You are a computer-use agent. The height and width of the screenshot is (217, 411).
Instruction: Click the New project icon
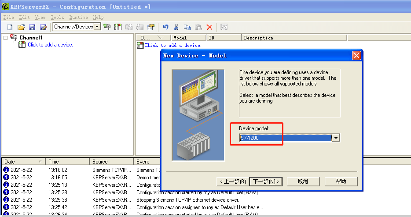[9, 27]
